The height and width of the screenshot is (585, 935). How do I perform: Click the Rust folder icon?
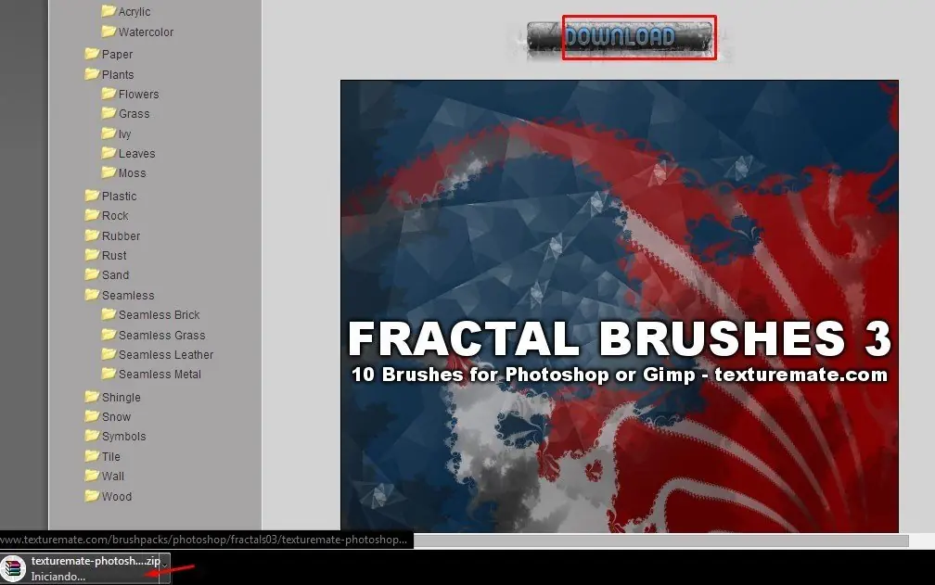[x=92, y=255]
